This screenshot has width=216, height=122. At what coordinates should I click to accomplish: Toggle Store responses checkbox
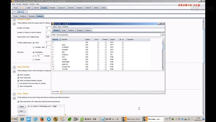pyautogui.click(x=18, y=78)
